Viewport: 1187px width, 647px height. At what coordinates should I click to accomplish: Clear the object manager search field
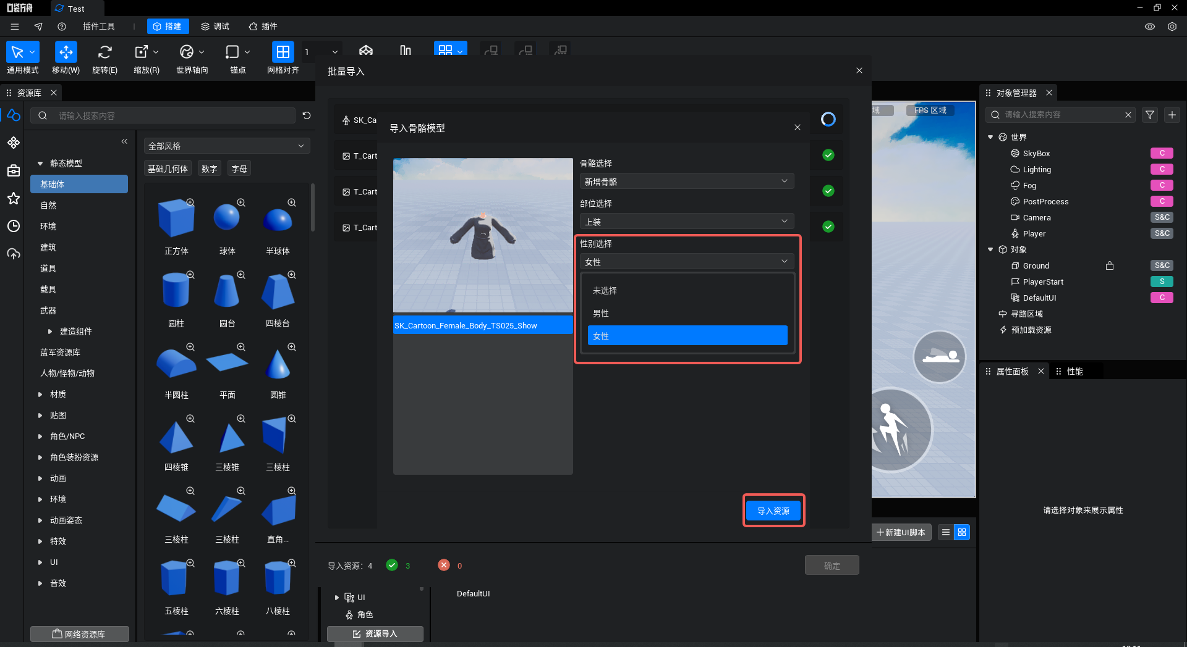[x=1128, y=115]
